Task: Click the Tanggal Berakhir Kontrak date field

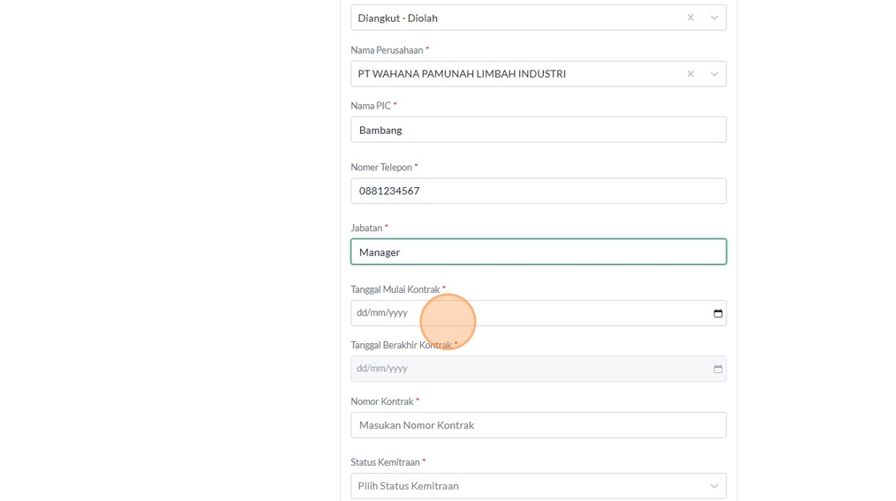Action: [x=528, y=368]
